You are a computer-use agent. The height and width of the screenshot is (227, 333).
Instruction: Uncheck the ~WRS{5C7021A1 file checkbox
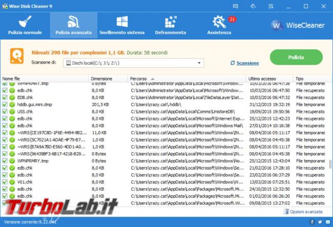(5, 140)
